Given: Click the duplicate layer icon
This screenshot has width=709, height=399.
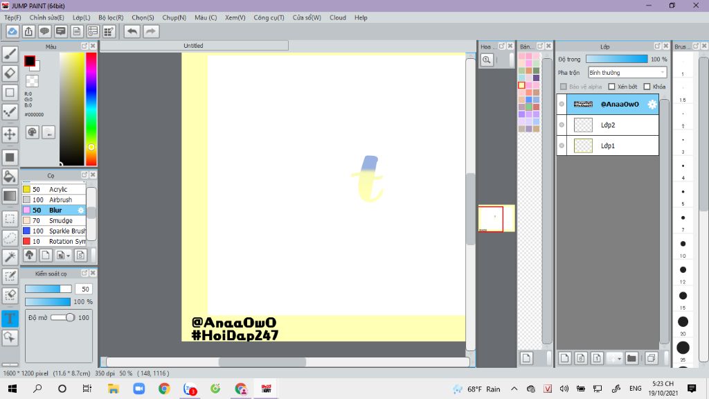Looking at the screenshot, I should pyautogui.click(x=651, y=358).
